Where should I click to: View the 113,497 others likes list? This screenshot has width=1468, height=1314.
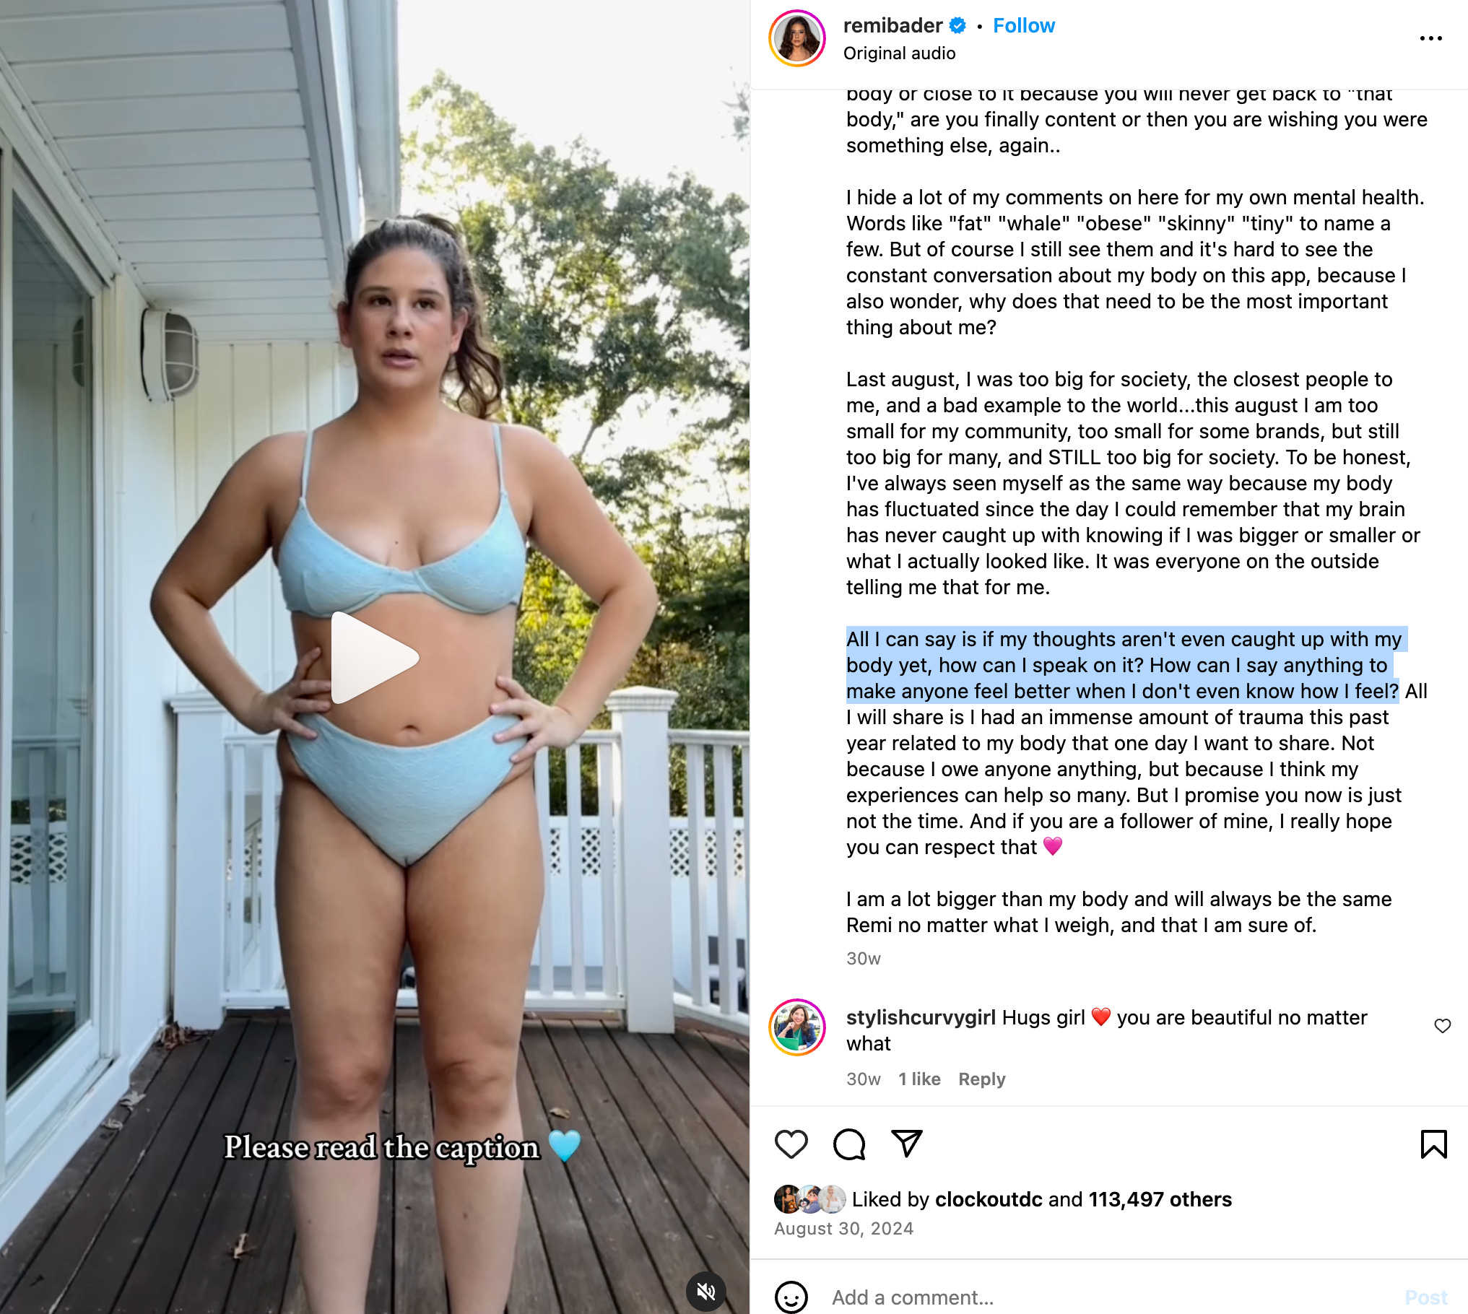(1160, 1199)
